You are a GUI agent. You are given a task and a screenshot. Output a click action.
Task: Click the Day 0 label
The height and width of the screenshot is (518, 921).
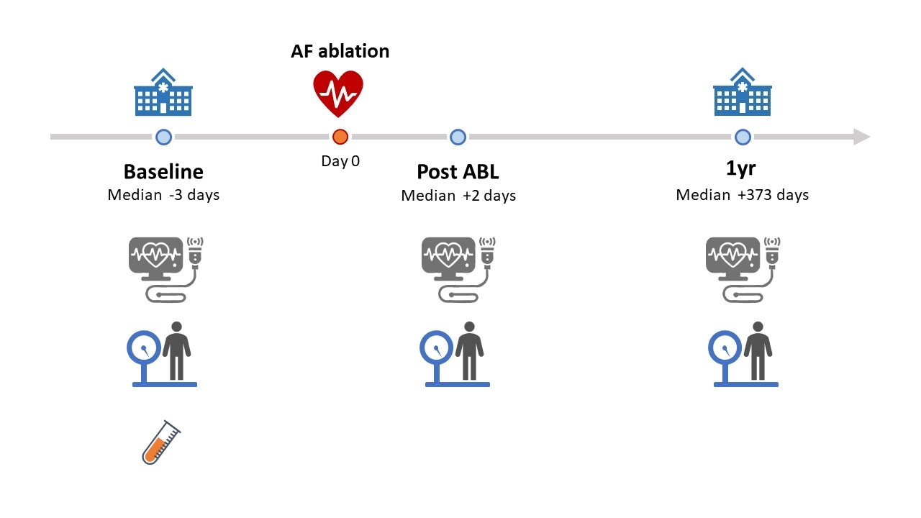pos(340,160)
